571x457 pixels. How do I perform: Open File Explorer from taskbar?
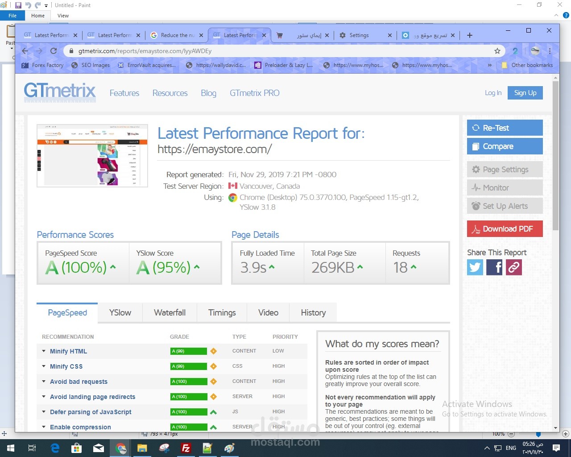click(142, 448)
